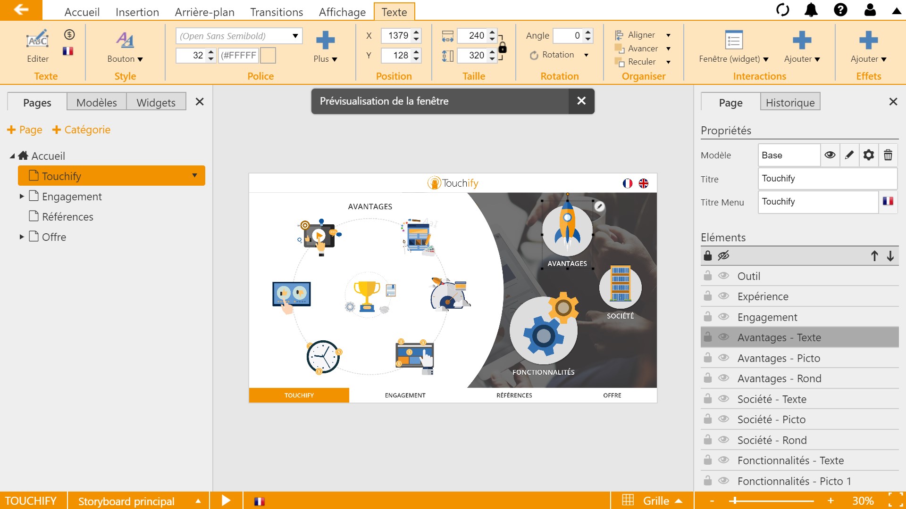Click the Titre Menu French flag button
The width and height of the screenshot is (906, 509).
click(888, 201)
